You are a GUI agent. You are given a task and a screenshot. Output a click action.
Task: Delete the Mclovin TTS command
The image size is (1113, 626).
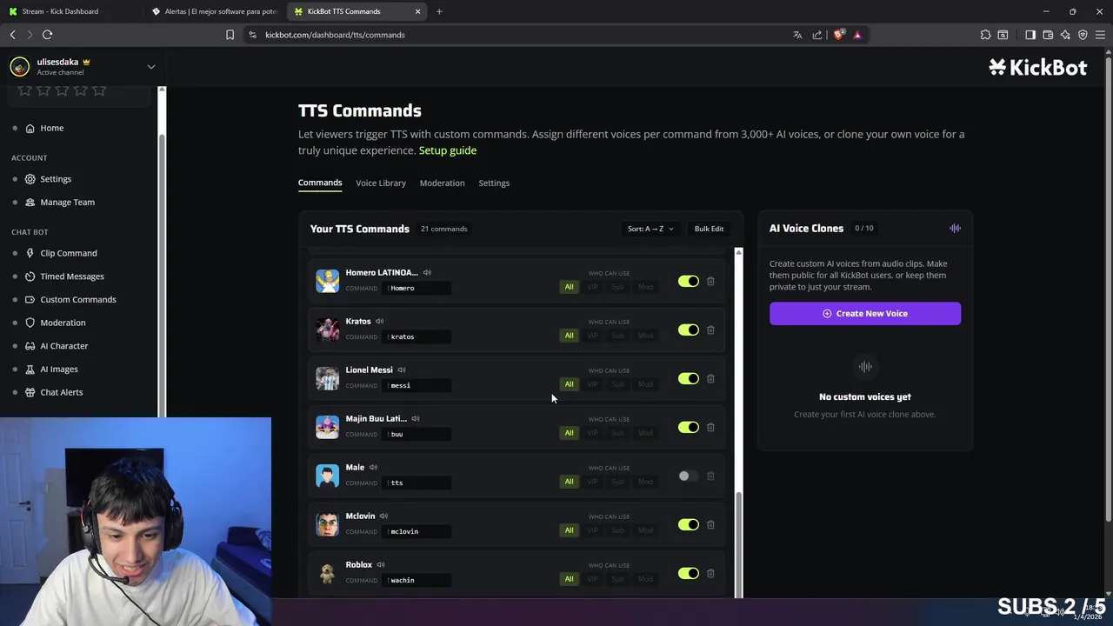710,525
